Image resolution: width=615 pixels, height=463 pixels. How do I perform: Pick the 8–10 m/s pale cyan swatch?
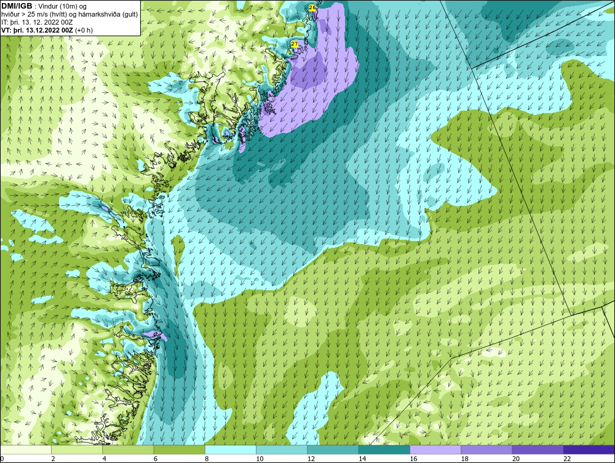(x=231, y=449)
